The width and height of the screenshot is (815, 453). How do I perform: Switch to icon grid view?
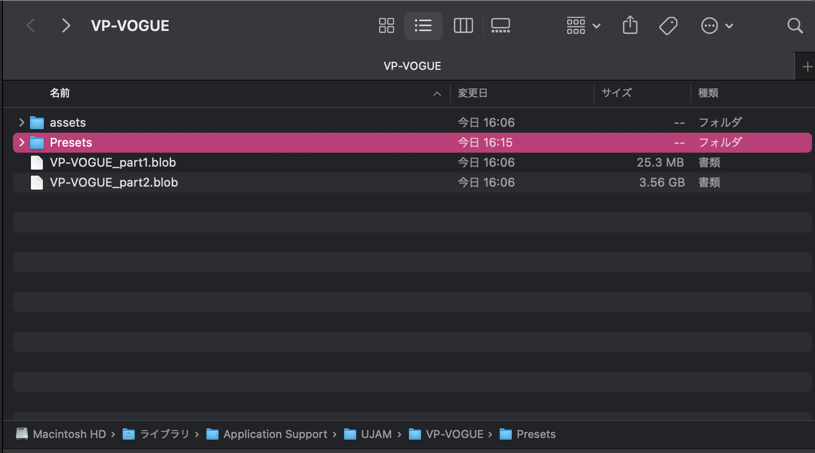click(387, 25)
